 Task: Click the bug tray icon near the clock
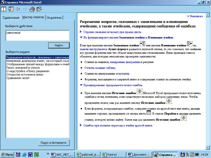[x=197, y=155]
